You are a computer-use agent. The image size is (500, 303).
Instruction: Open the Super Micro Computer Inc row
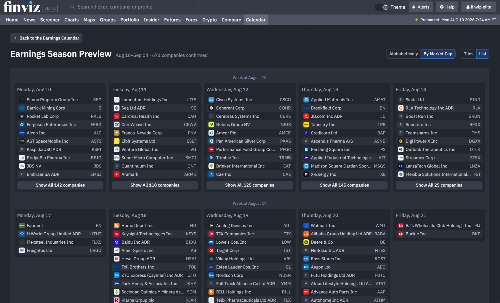tap(155, 158)
